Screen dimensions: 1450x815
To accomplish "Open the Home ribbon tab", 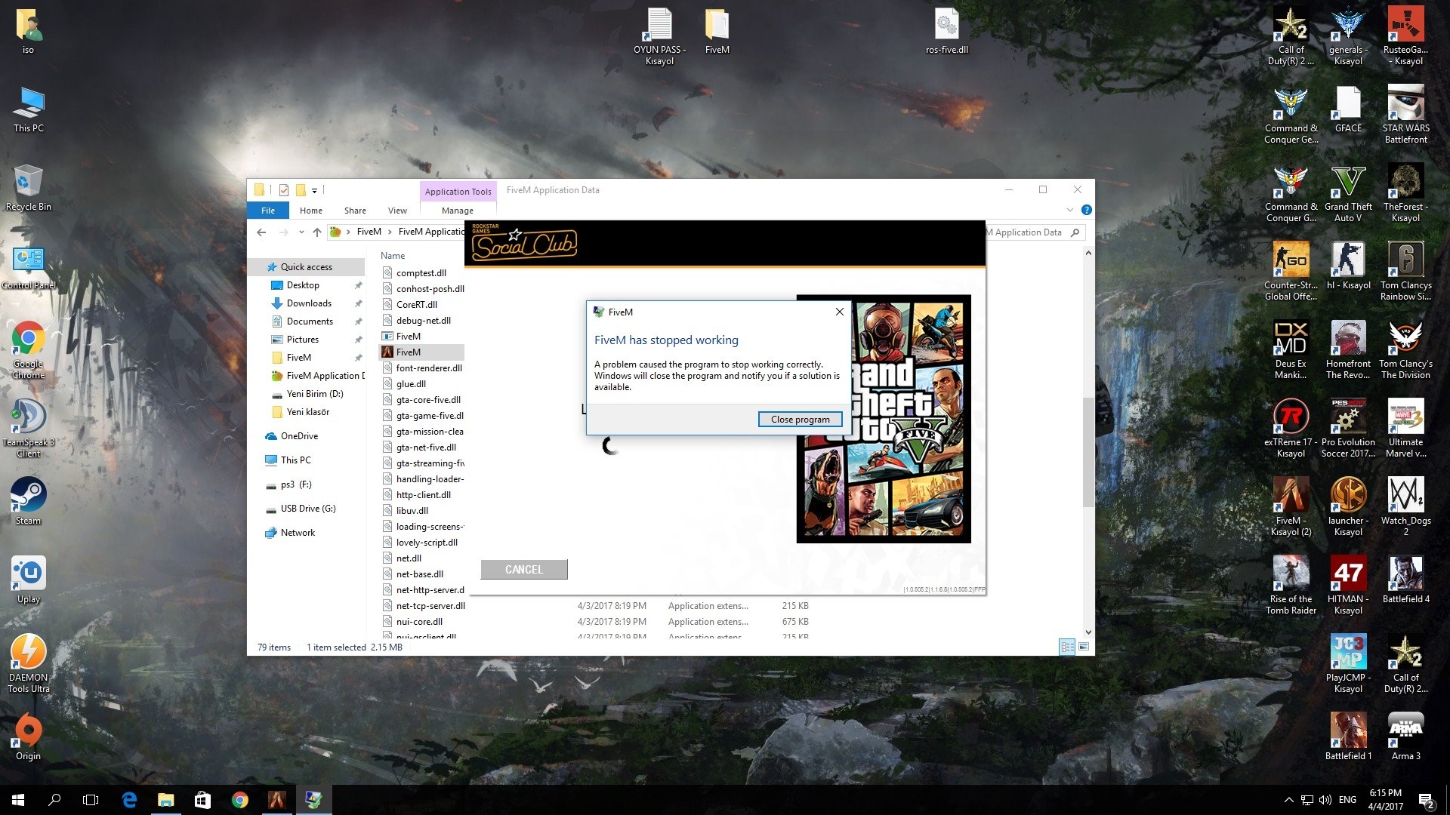I will (x=311, y=211).
